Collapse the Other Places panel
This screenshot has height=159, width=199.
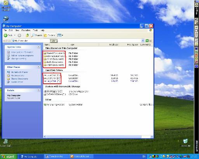point(38,67)
